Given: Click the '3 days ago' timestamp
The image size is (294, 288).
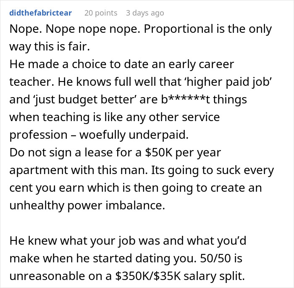Looking at the screenshot, I should [145, 13].
